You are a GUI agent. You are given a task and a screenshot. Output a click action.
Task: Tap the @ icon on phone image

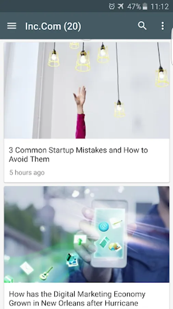[104, 226]
